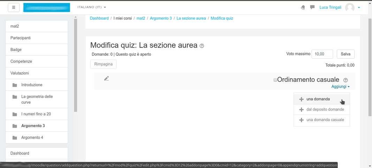The width and height of the screenshot is (372, 168).
Task: Expand the Aggiungi dropdown menu
Action: [x=340, y=87]
